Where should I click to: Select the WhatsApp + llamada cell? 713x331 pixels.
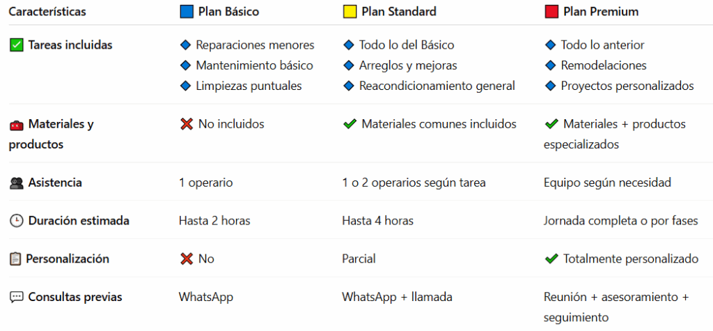coord(397,298)
